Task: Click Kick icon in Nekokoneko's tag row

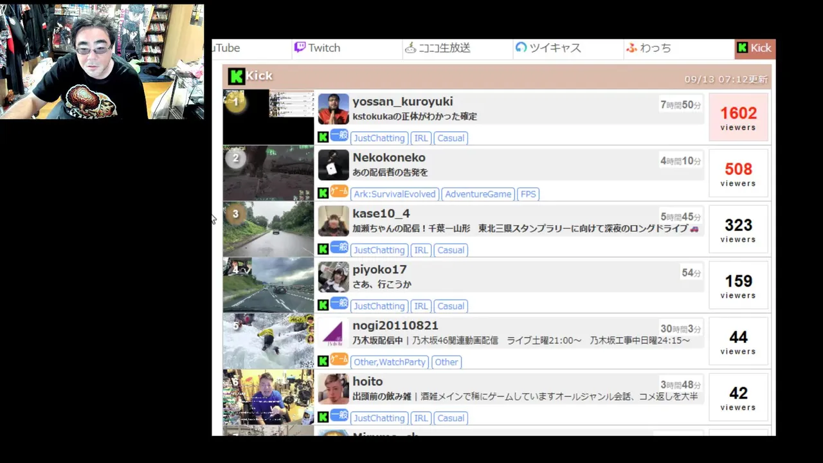Action: click(x=323, y=193)
